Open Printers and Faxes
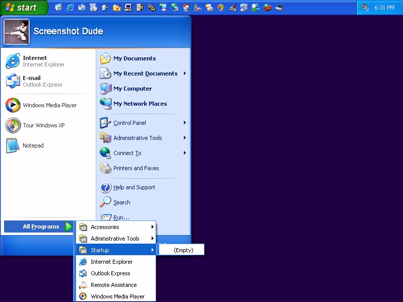Screen dimensions: 403x302 (x=136, y=168)
